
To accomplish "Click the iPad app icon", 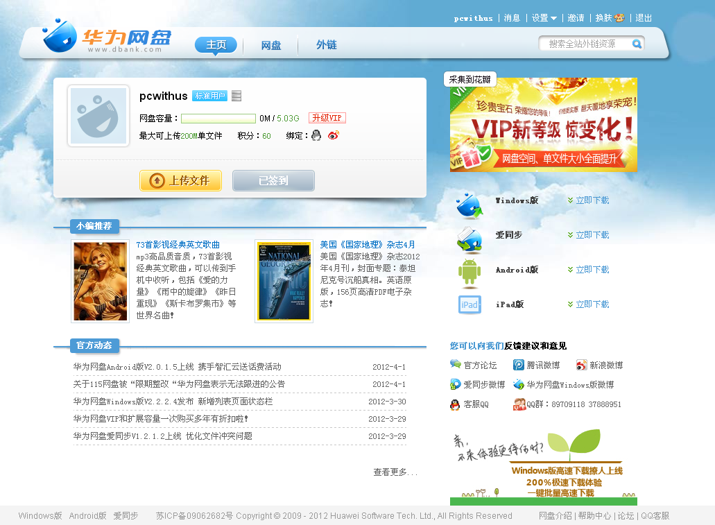I will [470, 304].
